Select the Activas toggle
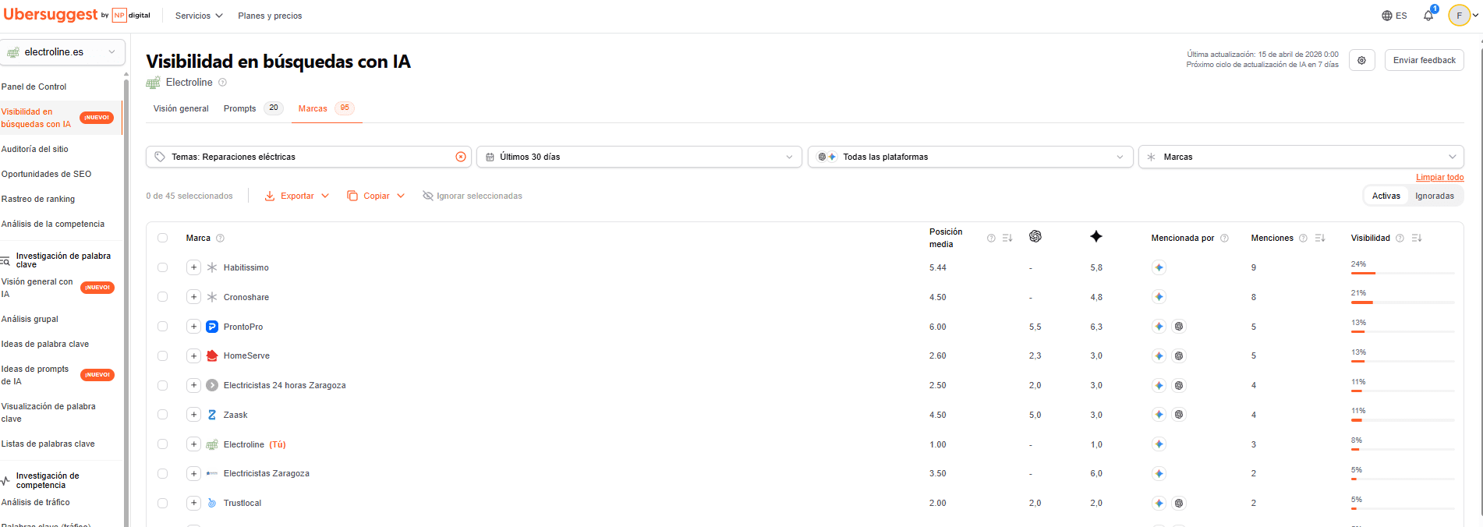This screenshot has height=527, width=1483. pos(1386,196)
